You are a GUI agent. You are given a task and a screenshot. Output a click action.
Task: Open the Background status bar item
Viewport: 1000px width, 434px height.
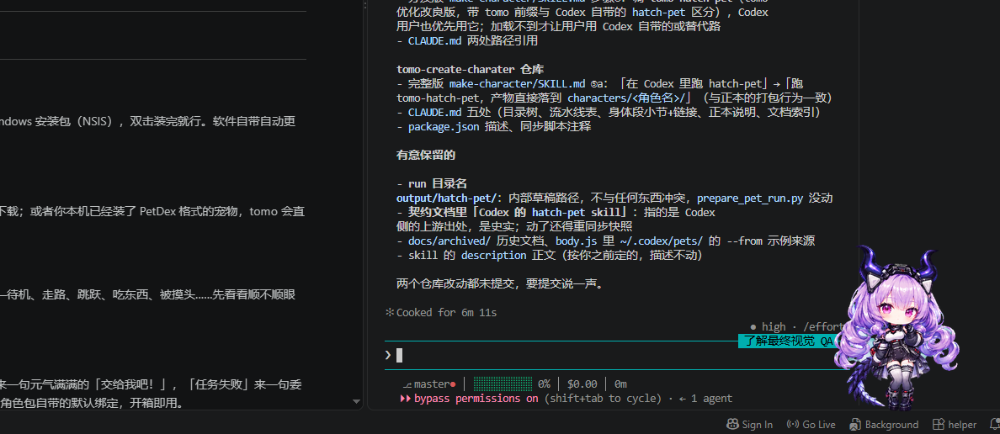click(884, 425)
